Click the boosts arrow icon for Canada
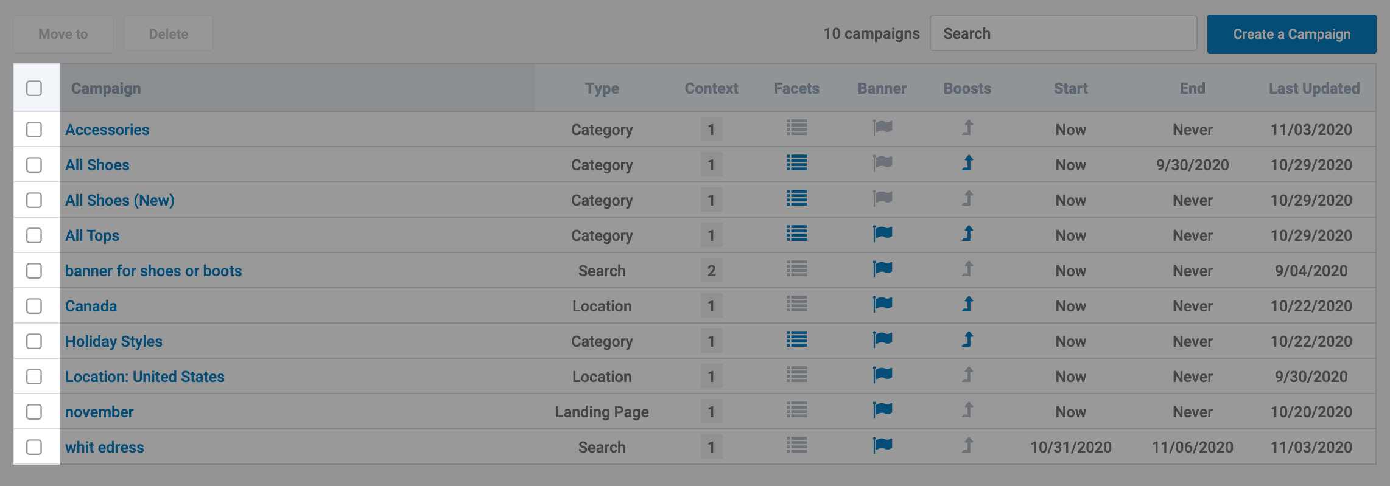Image resolution: width=1390 pixels, height=486 pixels. tap(967, 304)
